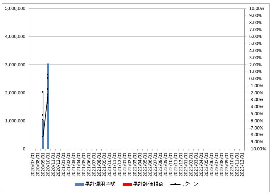
Task: Select the 2020/07/01 date axis label
Action: pos(33,164)
